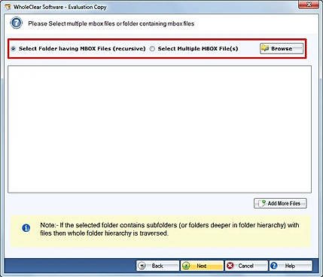Click the 'WholeClear Software - Evaluation Copy' title

tap(60, 7)
